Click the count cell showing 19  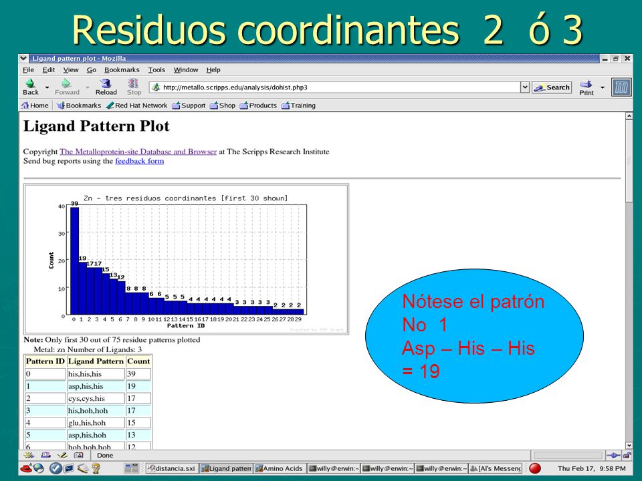[x=138, y=386]
